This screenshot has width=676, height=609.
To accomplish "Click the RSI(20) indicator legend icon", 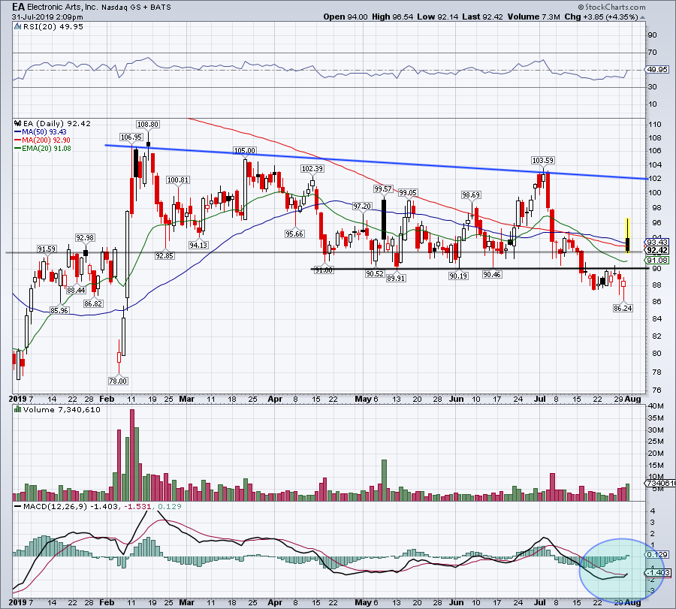I will coord(17,27).
